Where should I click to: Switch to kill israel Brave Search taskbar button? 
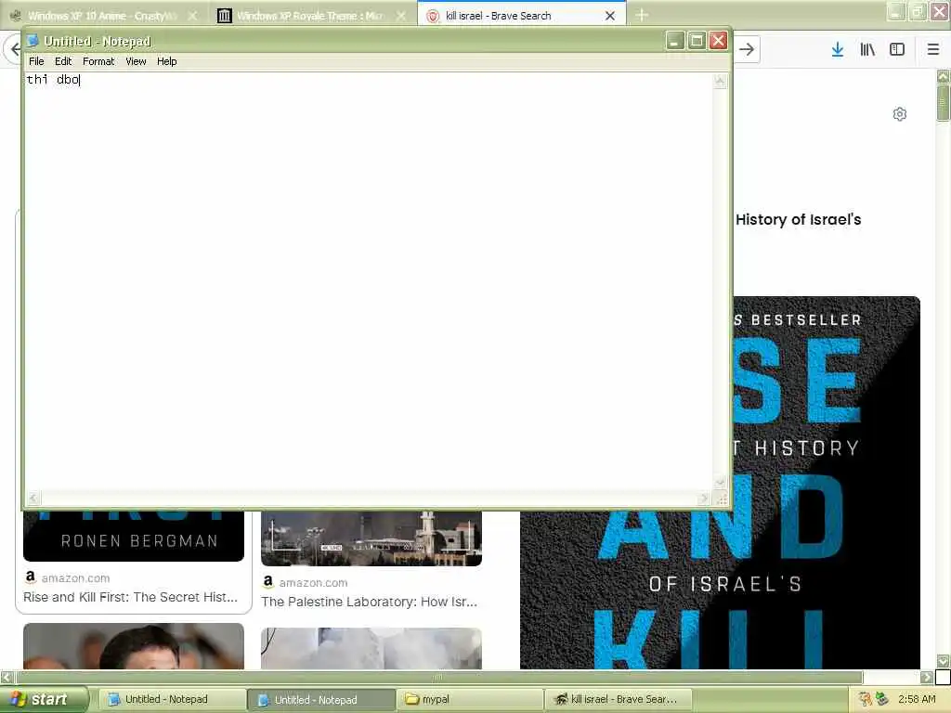pos(619,700)
